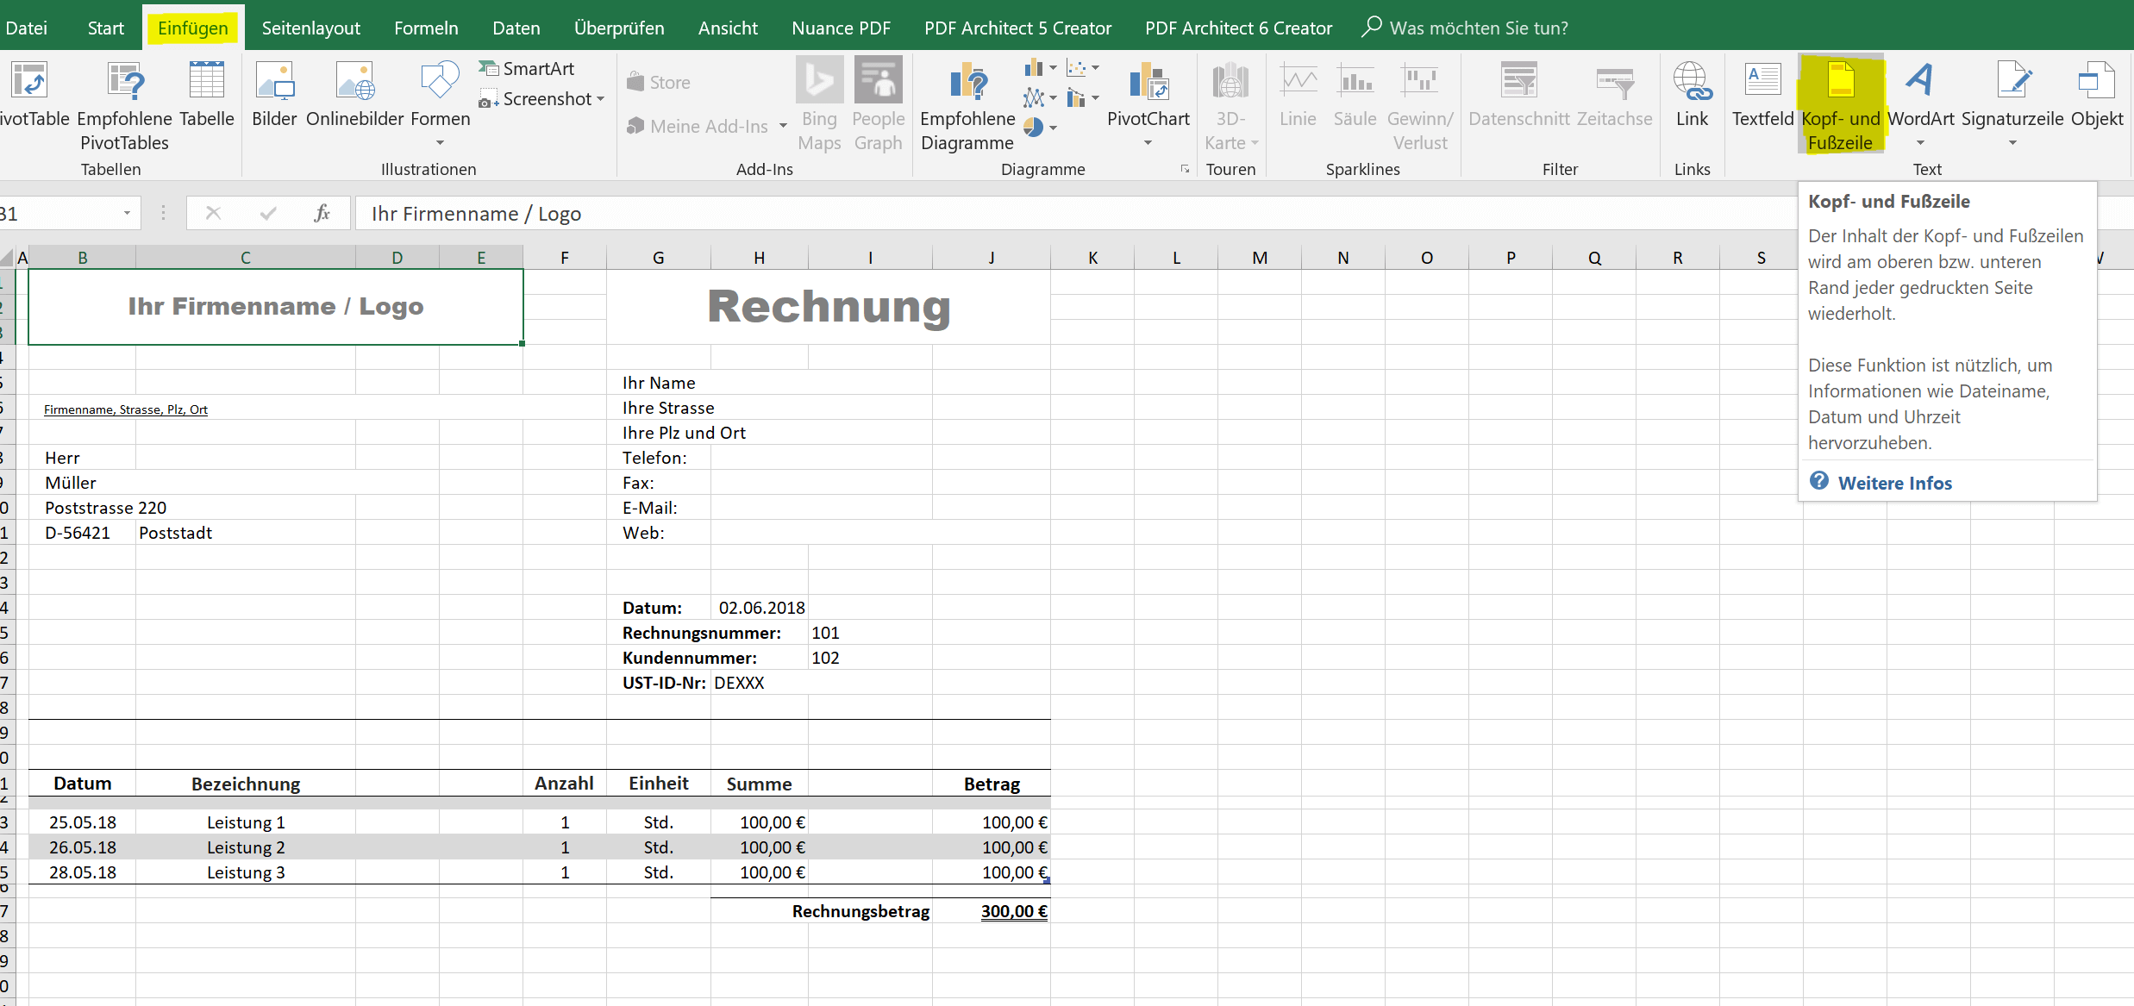Confirm the formula bar entry
Screen dimensions: 2134x1006
point(268,213)
